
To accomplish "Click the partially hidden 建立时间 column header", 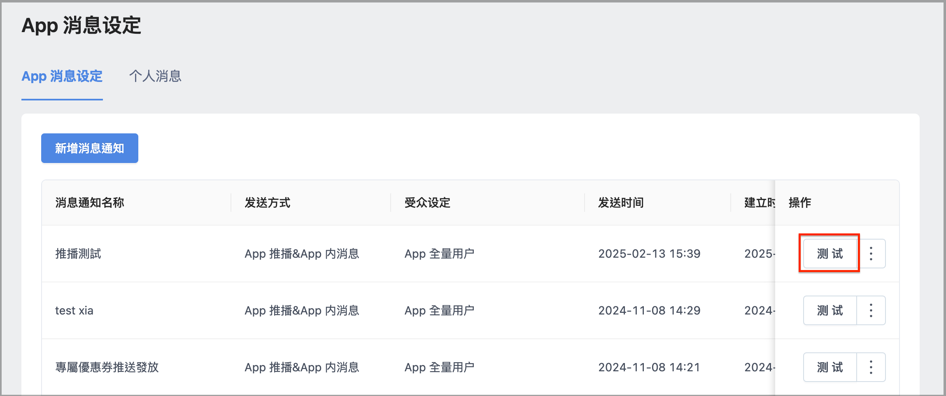I will point(760,203).
